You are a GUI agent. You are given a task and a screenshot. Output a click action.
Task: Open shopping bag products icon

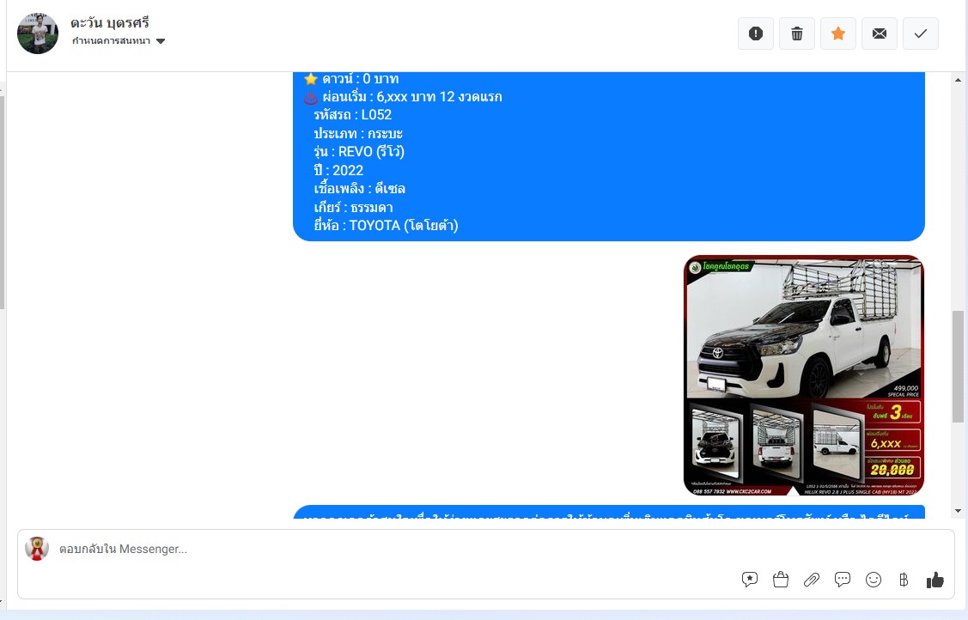[x=780, y=580]
